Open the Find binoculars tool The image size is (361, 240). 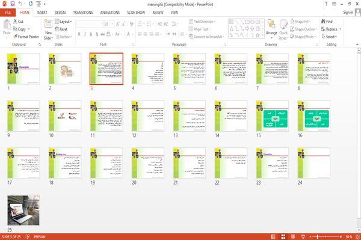(x=323, y=22)
